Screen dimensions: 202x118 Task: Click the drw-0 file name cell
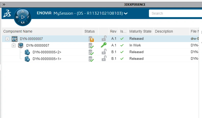(x=195, y=38)
